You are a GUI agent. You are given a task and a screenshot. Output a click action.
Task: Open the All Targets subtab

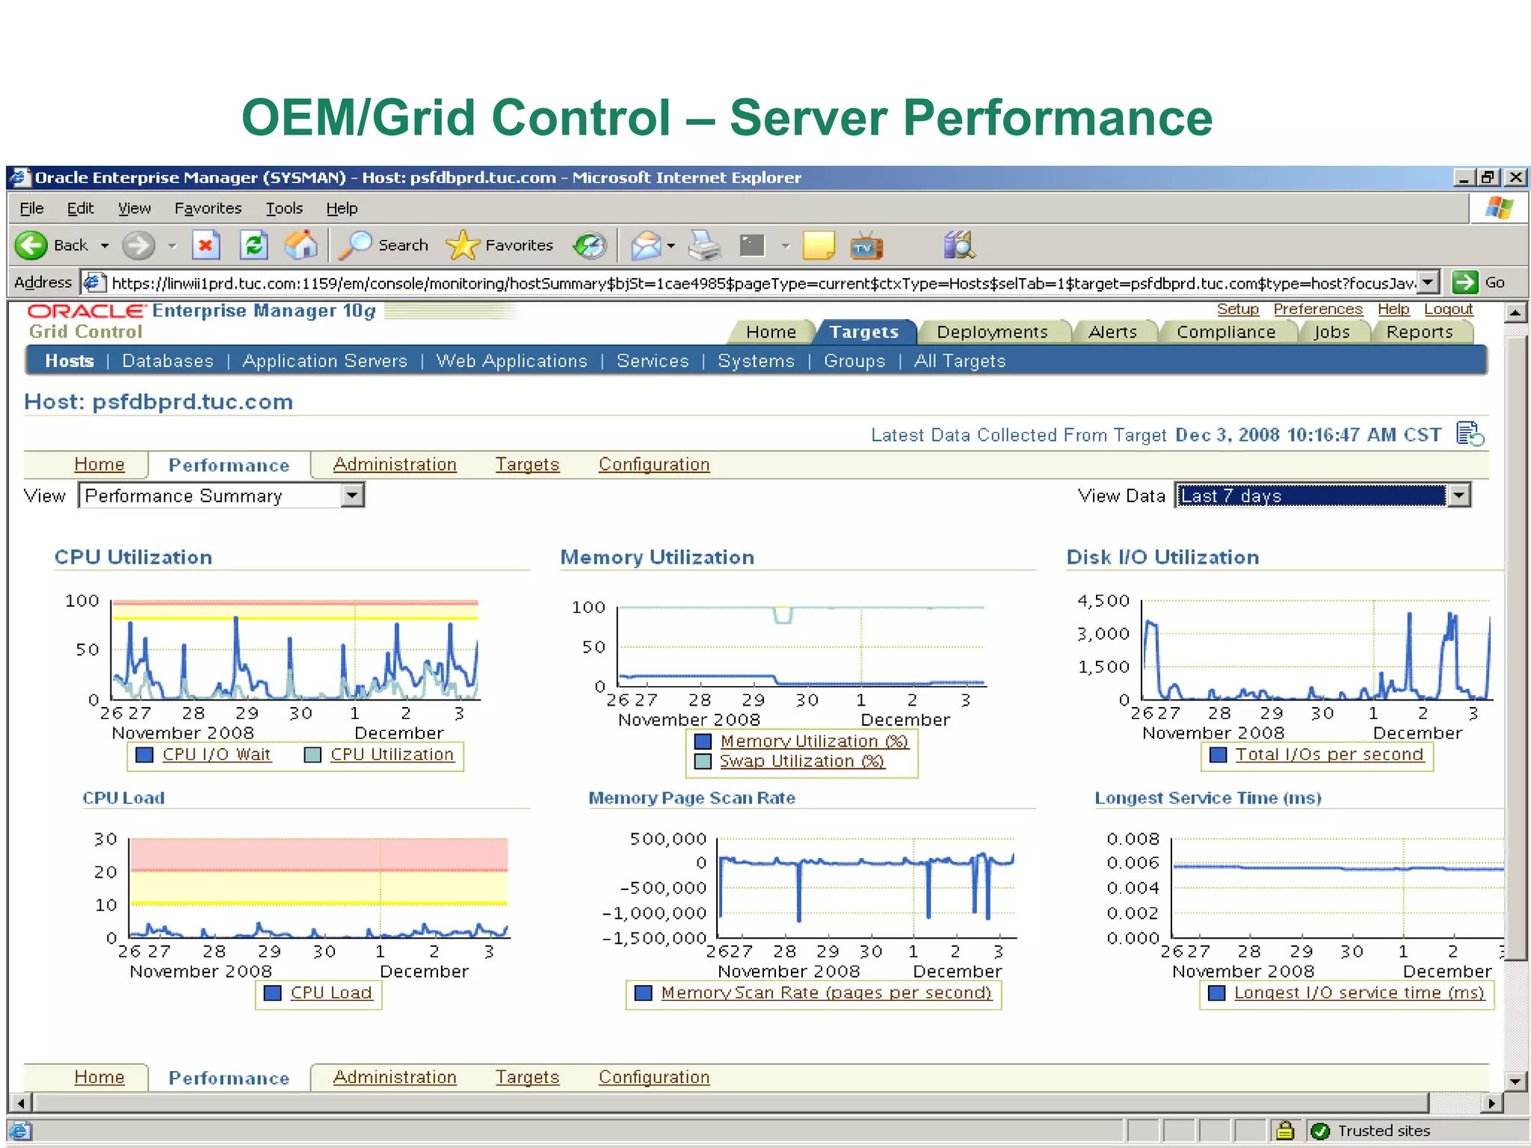tap(959, 361)
